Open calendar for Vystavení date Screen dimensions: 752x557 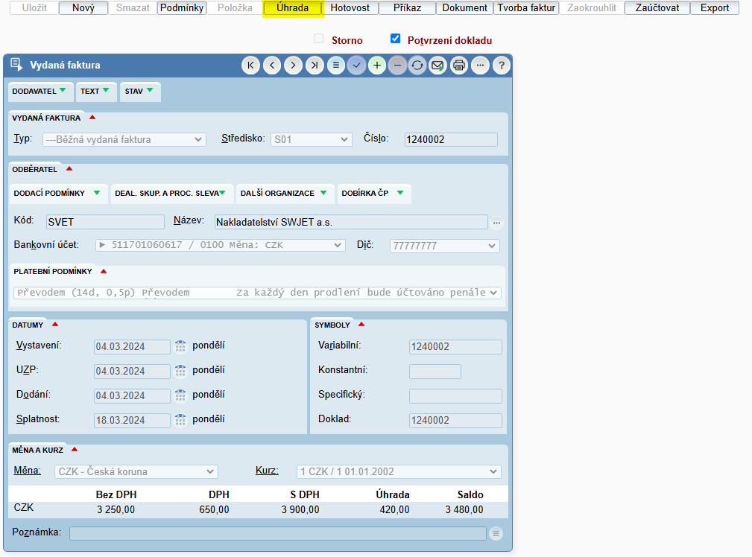point(180,346)
